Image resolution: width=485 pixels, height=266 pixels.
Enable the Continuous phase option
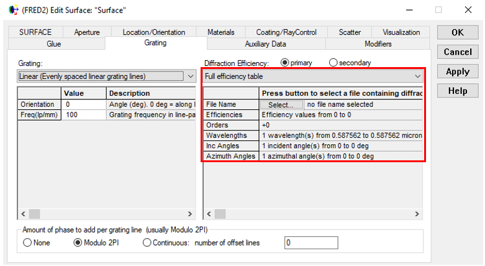[x=147, y=243]
